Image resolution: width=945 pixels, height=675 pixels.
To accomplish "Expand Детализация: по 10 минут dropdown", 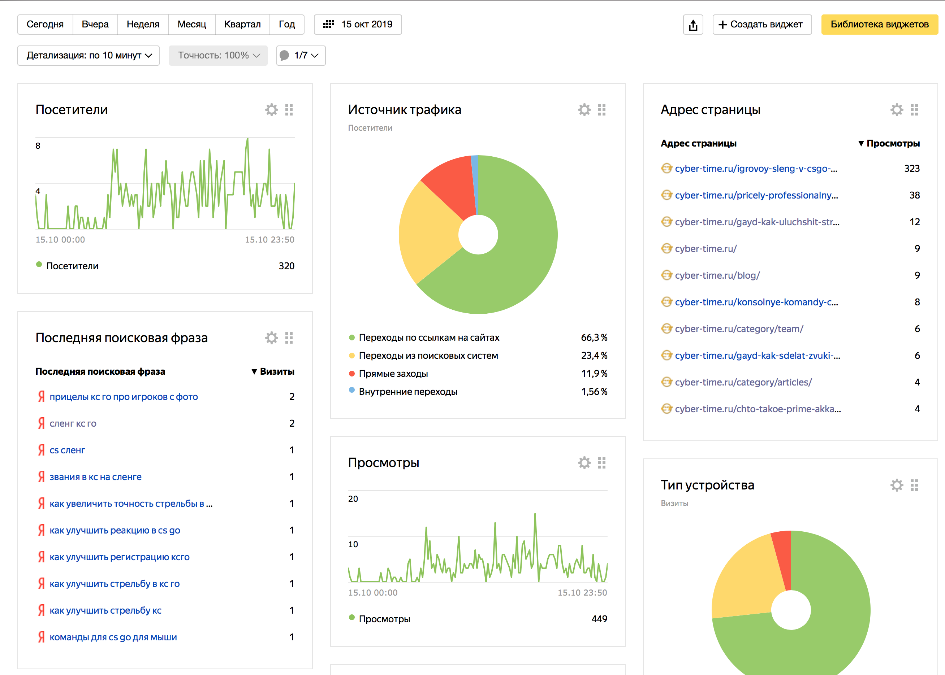I will (89, 56).
